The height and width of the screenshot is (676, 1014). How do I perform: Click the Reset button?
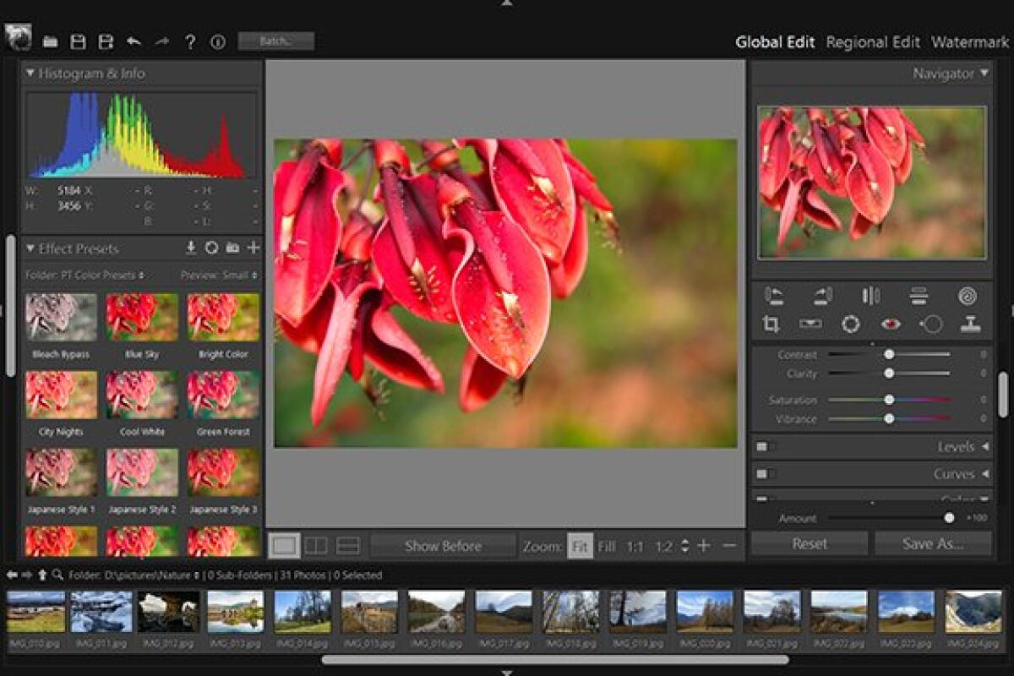tap(810, 545)
